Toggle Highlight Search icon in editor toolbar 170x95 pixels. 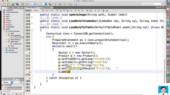[x=67, y=11]
